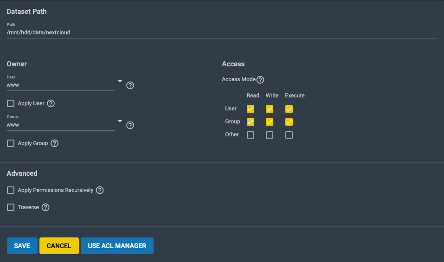
Task: Show help for Apply User option
Action: point(51,103)
